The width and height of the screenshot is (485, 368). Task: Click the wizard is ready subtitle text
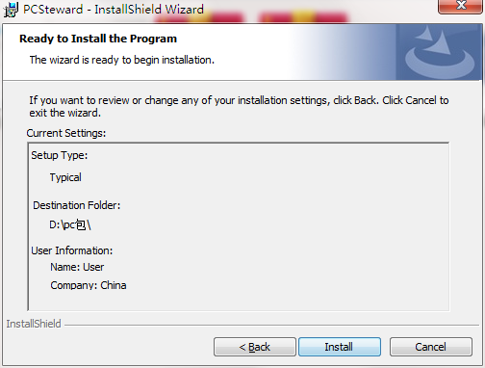coord(122,60)
